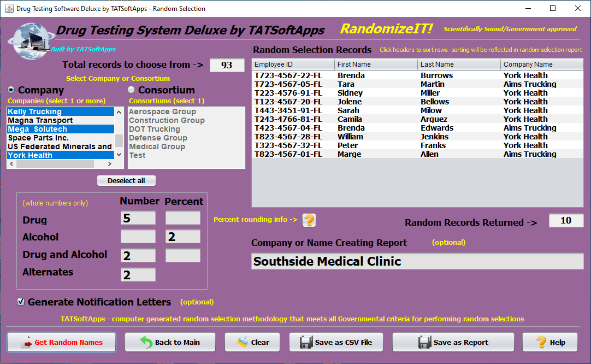This screenshot has width=591, height=364.
Task: Maximize the application window
Action: point(553,8)
